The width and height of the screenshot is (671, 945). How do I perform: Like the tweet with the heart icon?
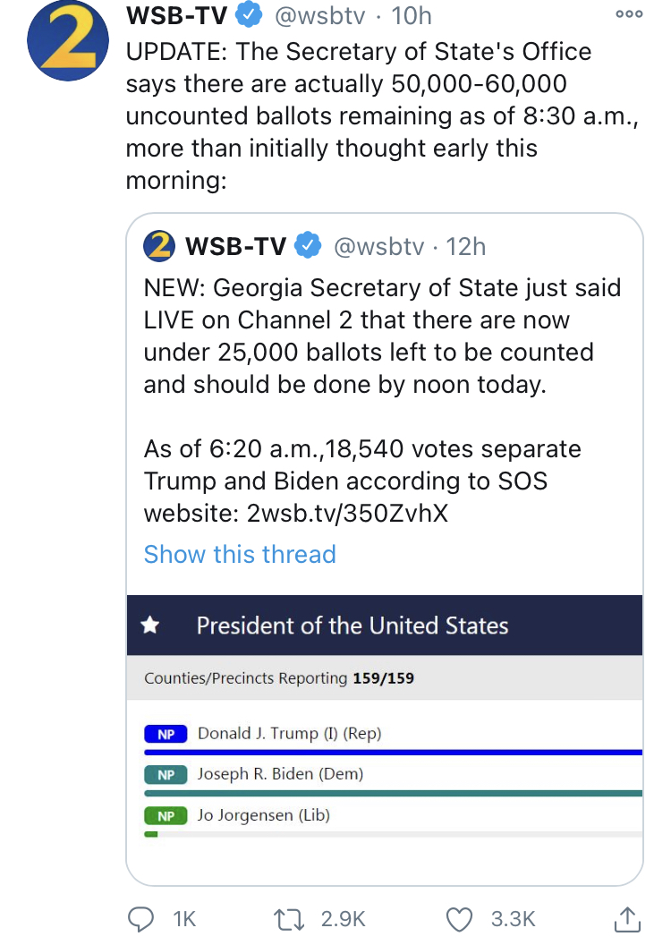click(x=459, y=920)
